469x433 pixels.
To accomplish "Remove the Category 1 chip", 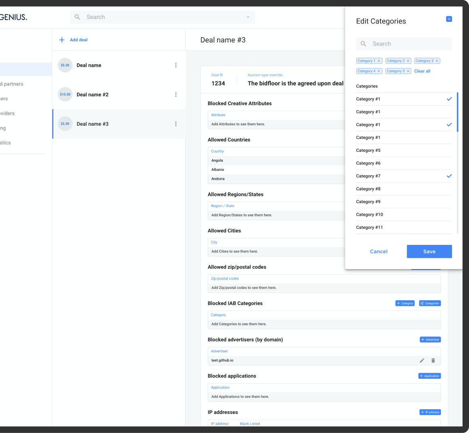I will click(x=379, y=61).
